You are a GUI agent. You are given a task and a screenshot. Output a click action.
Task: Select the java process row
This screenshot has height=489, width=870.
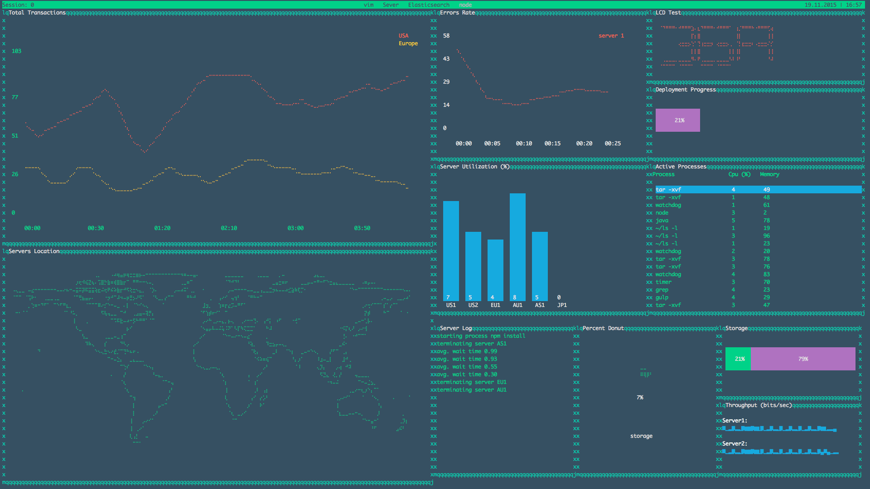[759, 221]
